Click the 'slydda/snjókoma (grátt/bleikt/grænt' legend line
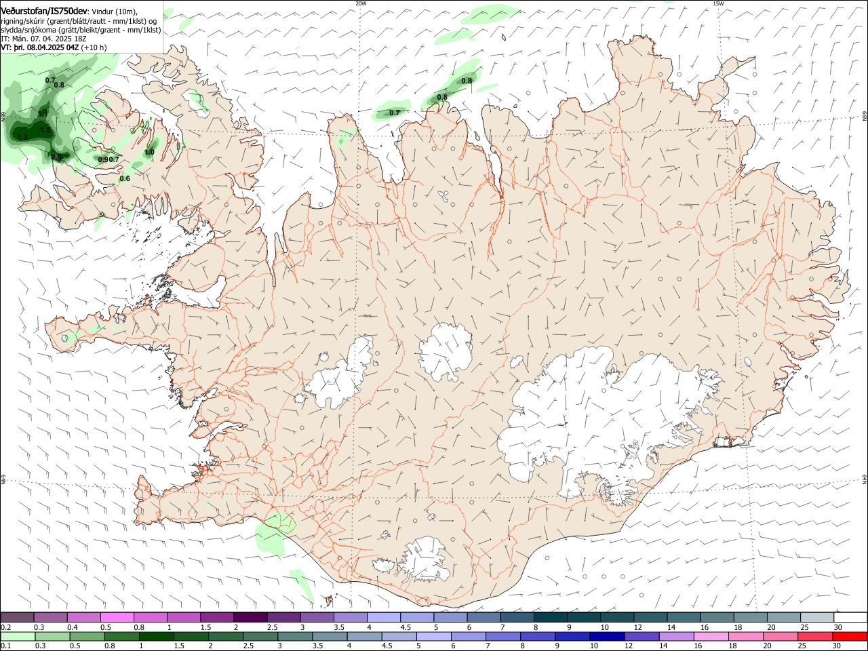Image resolution: width=868 pixels, height=651 pixels. [x=81, y=30]
